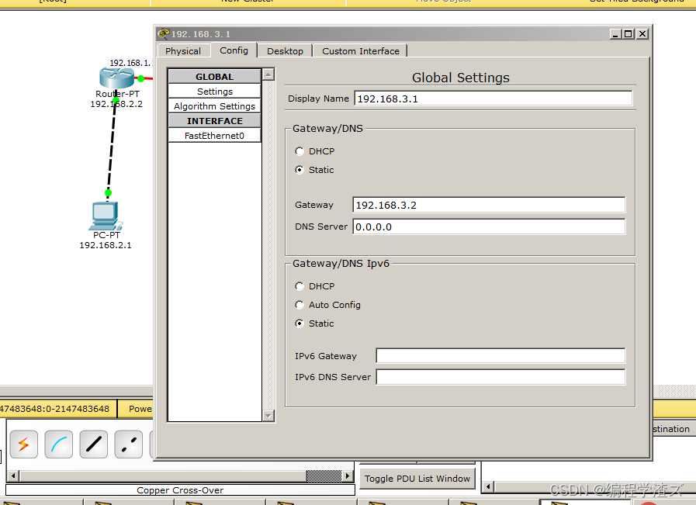Click the Gateway address input field

click(x=488, y=205)
